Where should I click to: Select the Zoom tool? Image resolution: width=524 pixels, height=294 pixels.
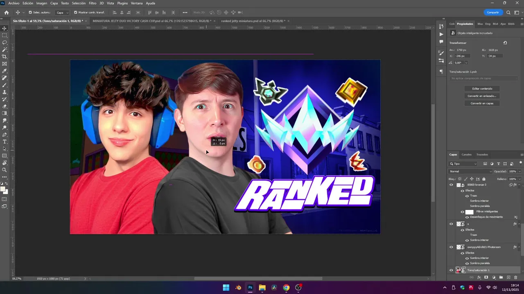coord(5,170)
